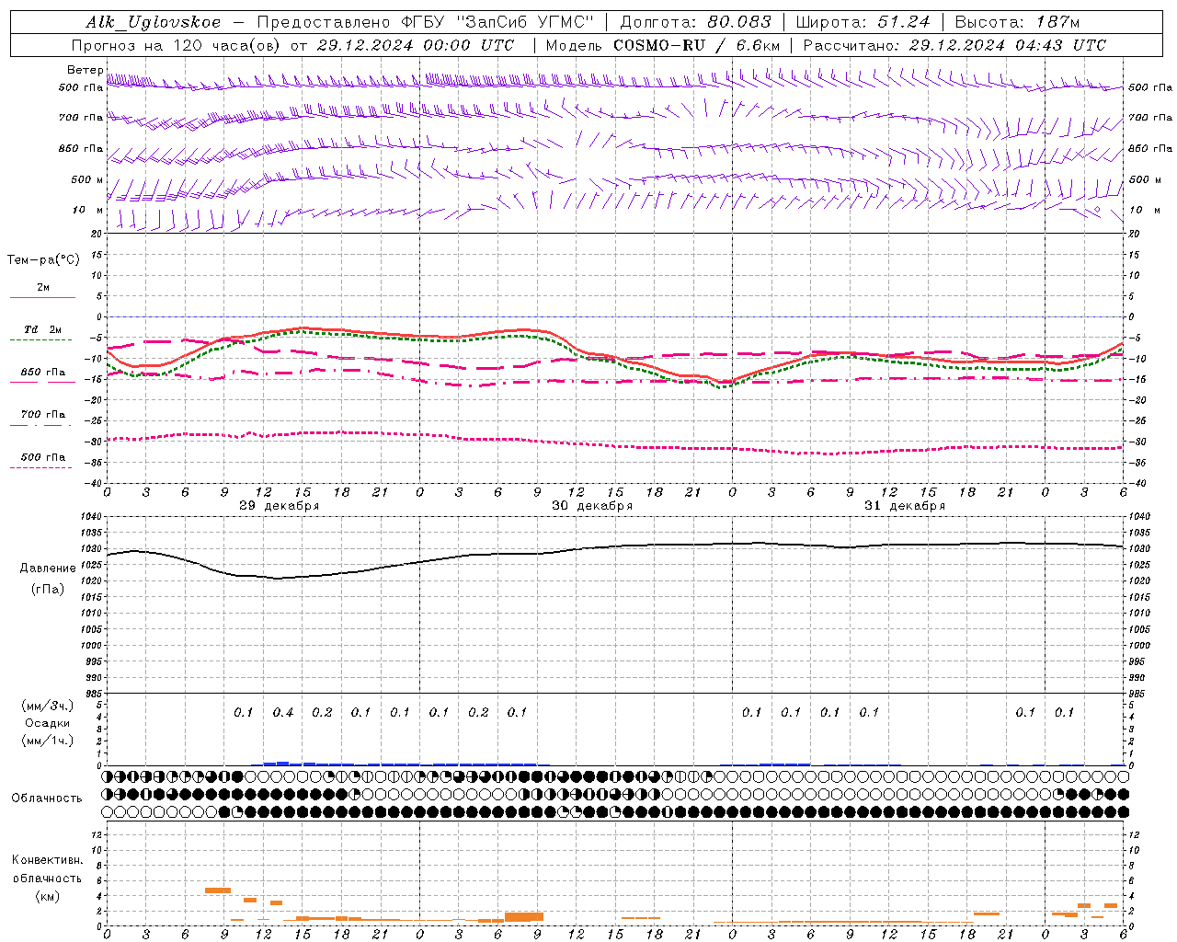1177x942 pixels.
Task: Click the (мм/3ч.) unit label
Action: click(x=47, y=706)
